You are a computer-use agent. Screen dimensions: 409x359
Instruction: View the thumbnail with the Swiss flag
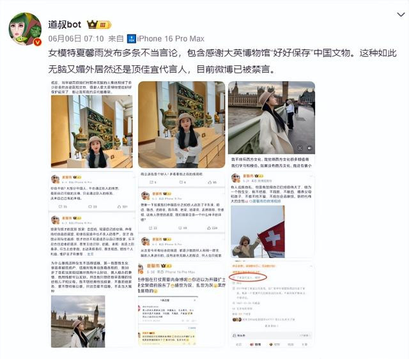coord(272,215)
